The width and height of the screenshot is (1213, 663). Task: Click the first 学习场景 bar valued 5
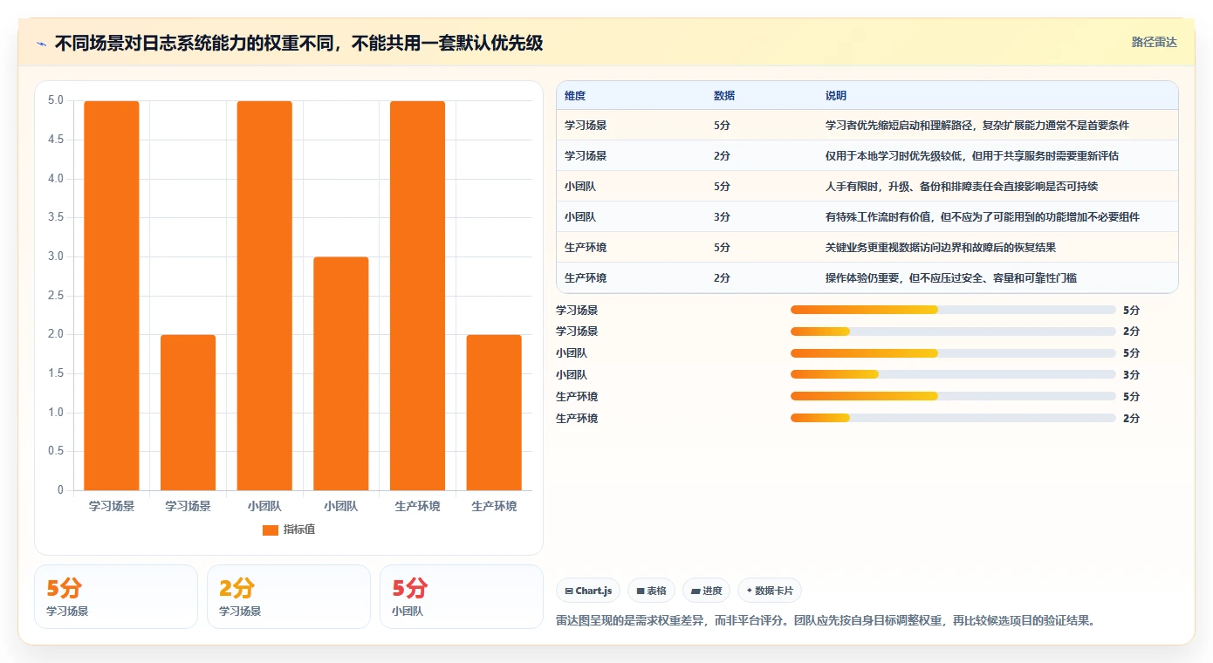coord(112,296)
